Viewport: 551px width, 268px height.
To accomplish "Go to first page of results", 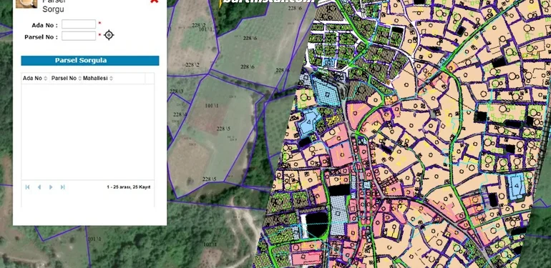I will point(27,187).
